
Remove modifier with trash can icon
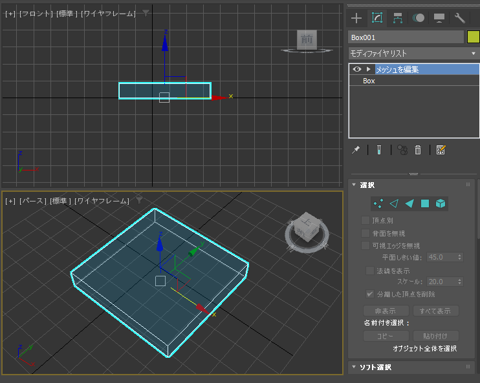418,150
